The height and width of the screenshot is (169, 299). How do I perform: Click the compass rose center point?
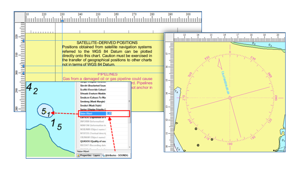click(230, 98)
